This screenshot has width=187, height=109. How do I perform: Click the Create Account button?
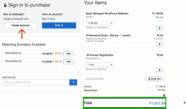[x=21, y=25]
